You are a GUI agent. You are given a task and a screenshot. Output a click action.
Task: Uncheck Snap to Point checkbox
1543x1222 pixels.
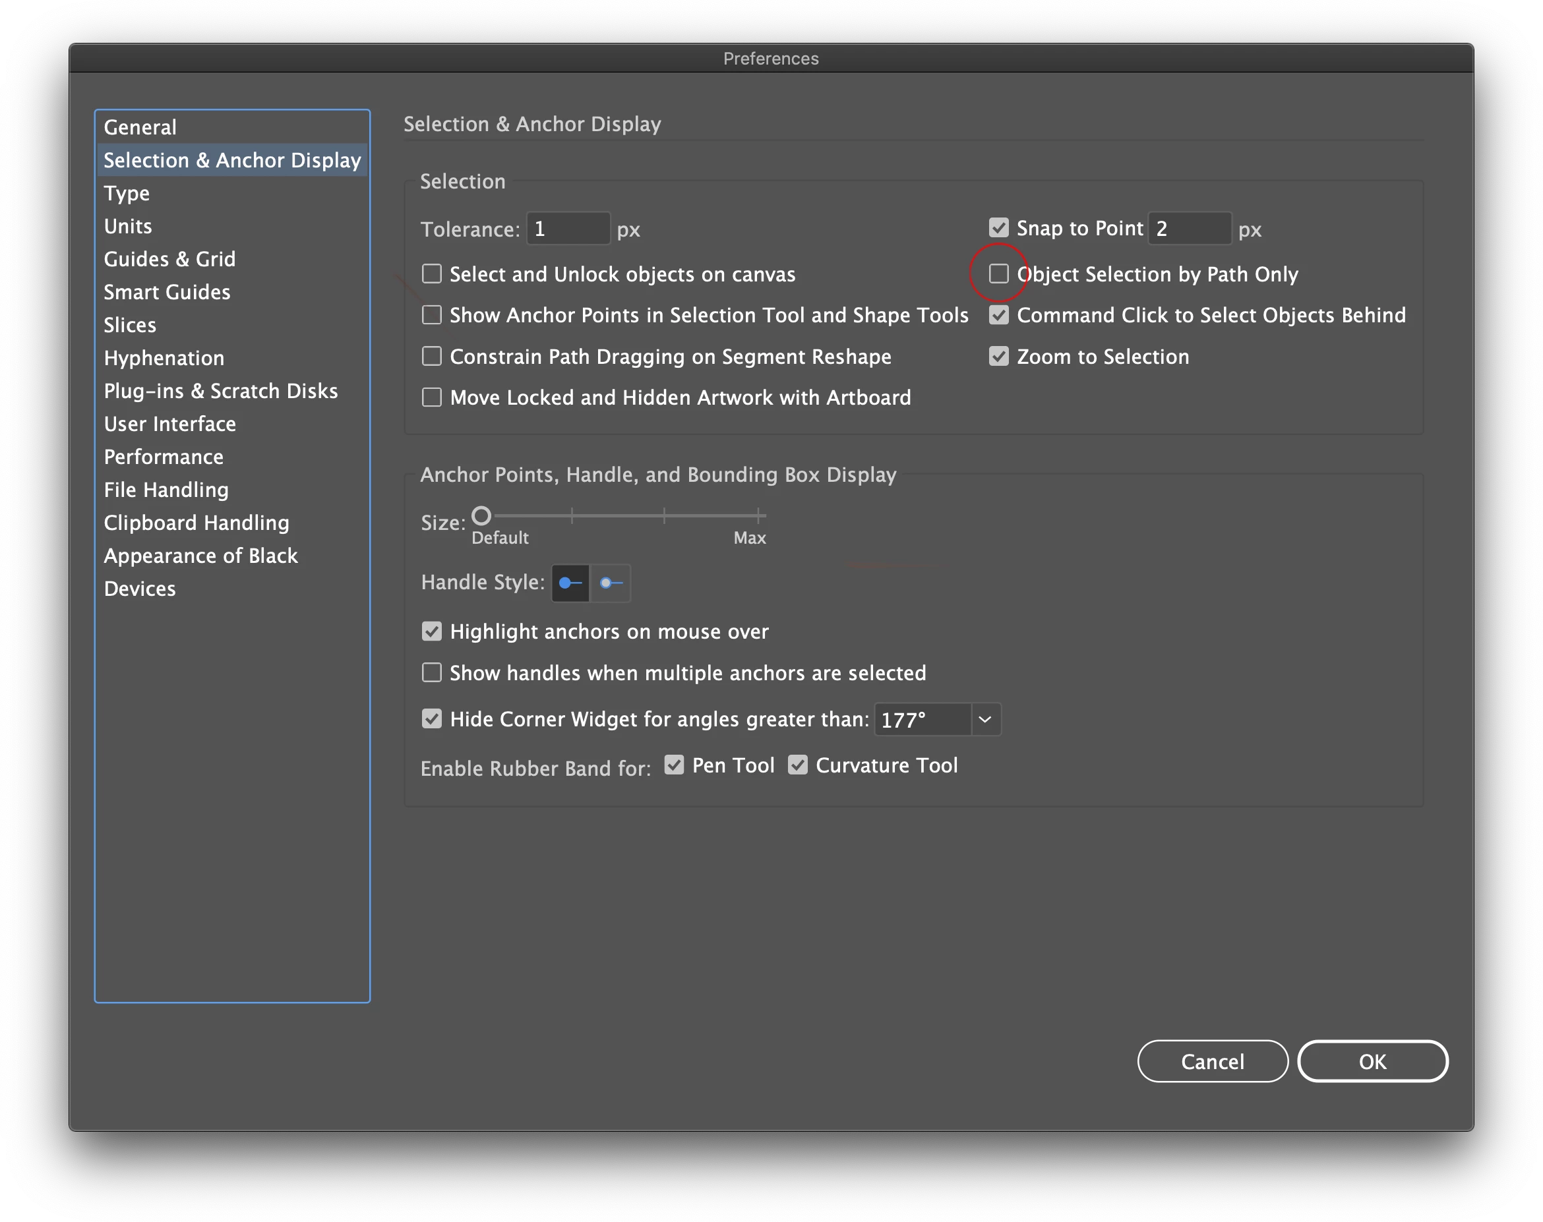tap(998, 228)
